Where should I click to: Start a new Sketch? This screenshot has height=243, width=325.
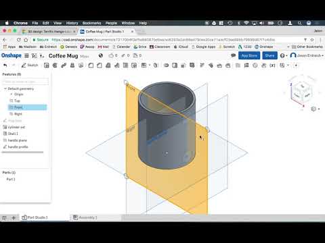(x=30, y=65)
